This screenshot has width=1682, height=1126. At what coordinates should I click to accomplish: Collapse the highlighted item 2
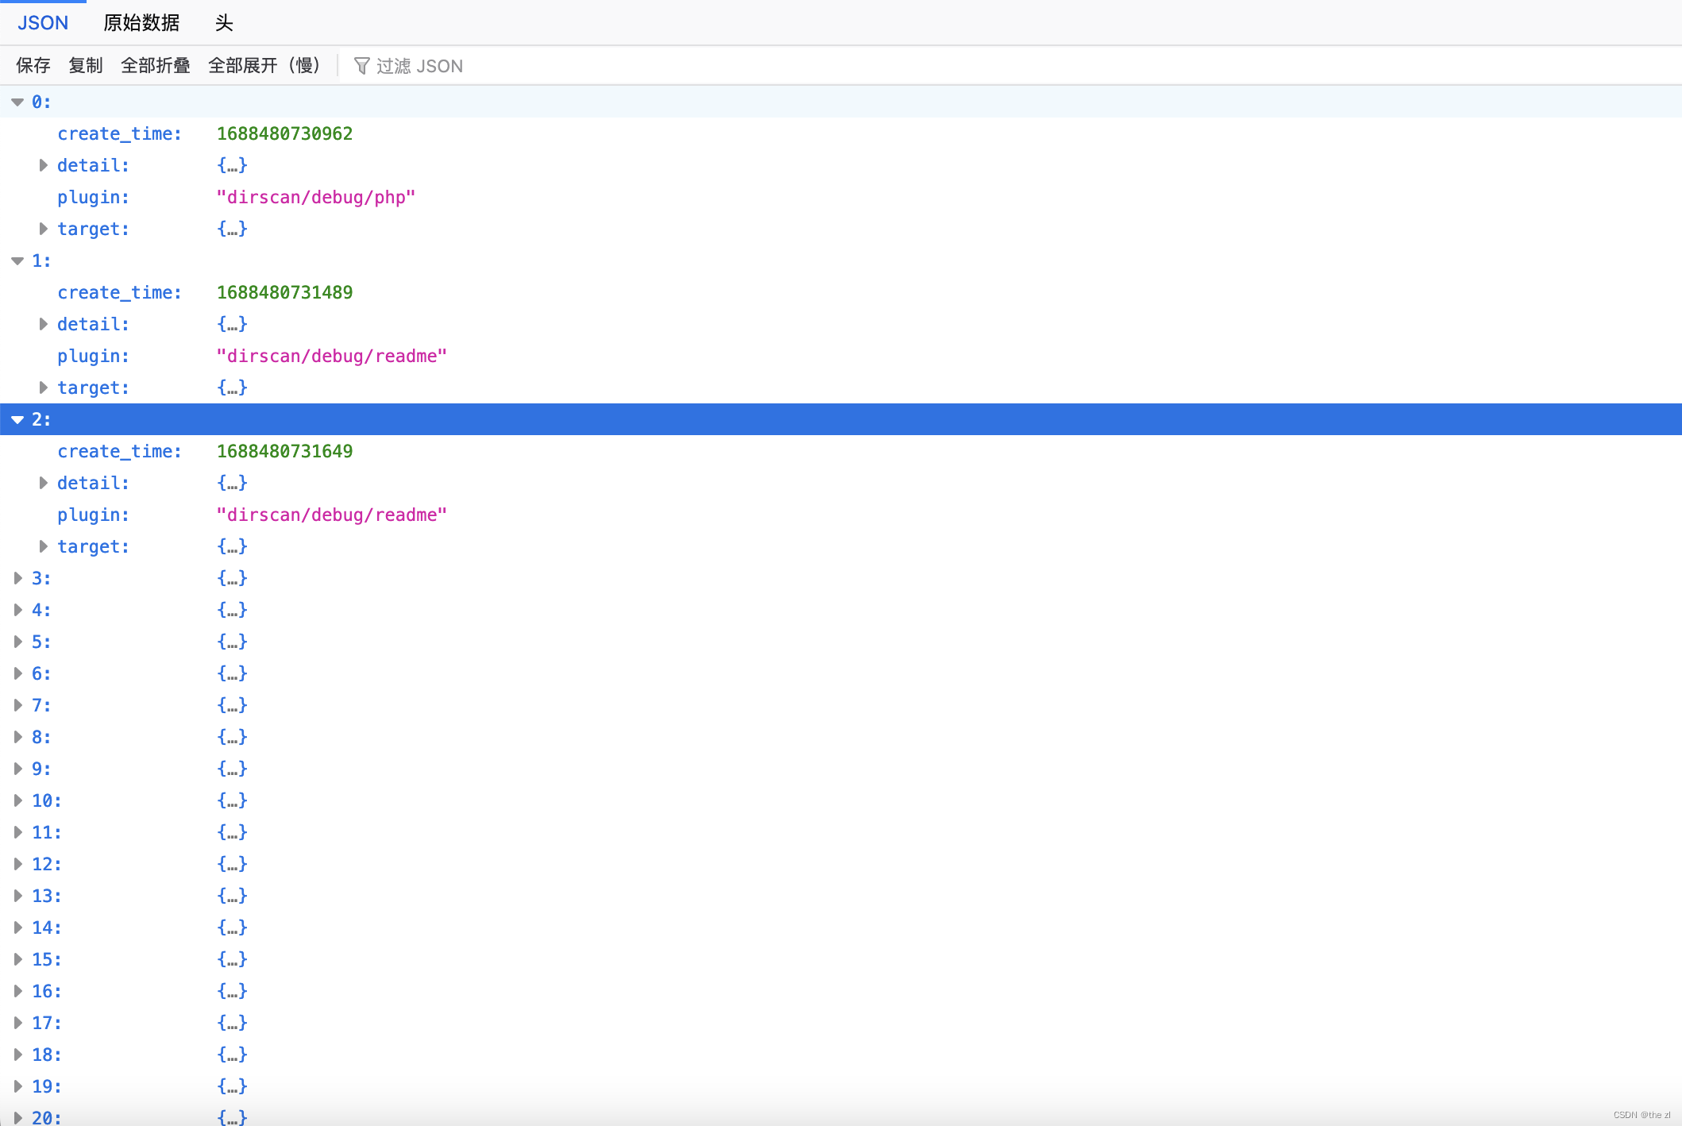pos(17,420)
